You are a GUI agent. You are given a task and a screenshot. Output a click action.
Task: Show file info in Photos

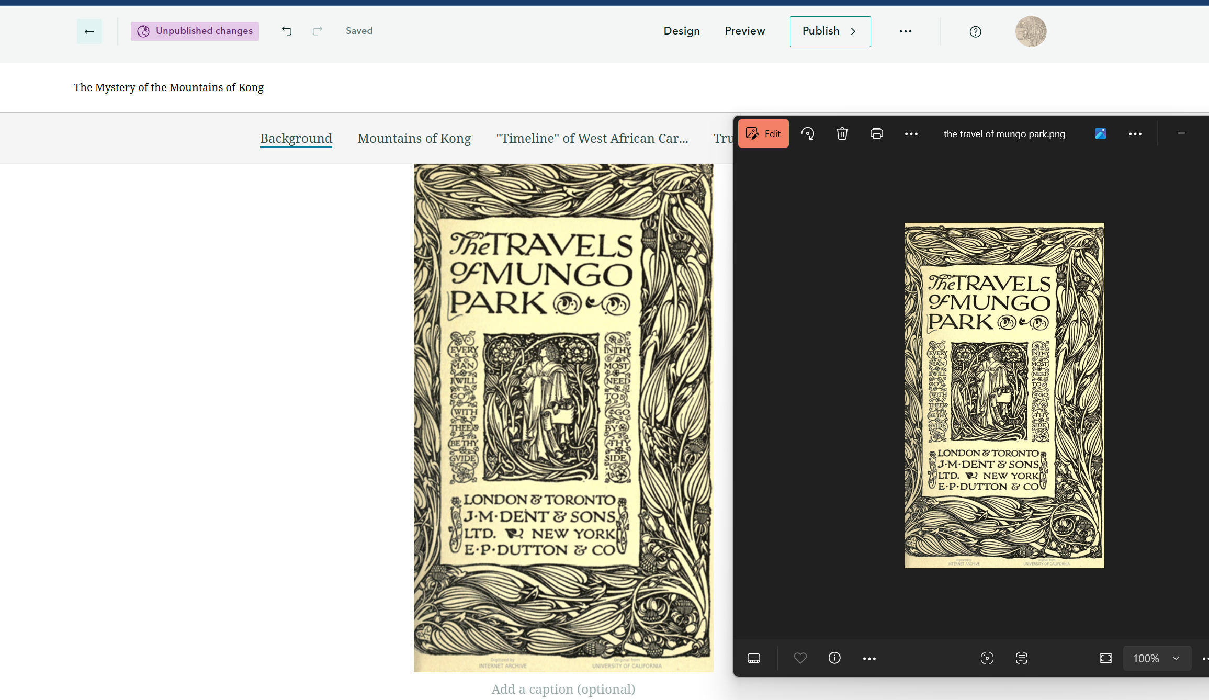tap(835, 658)
